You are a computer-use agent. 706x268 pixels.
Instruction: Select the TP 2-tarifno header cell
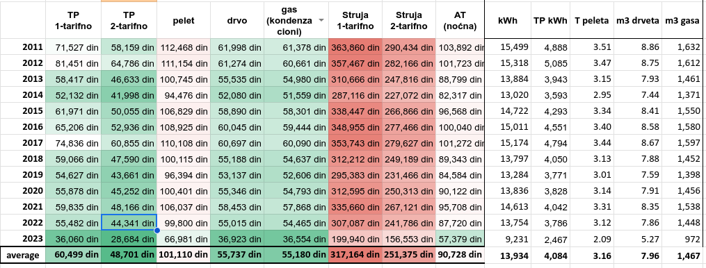[129, 20]
